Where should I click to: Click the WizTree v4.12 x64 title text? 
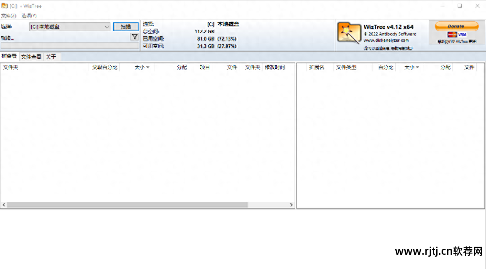tap(388, 27)
